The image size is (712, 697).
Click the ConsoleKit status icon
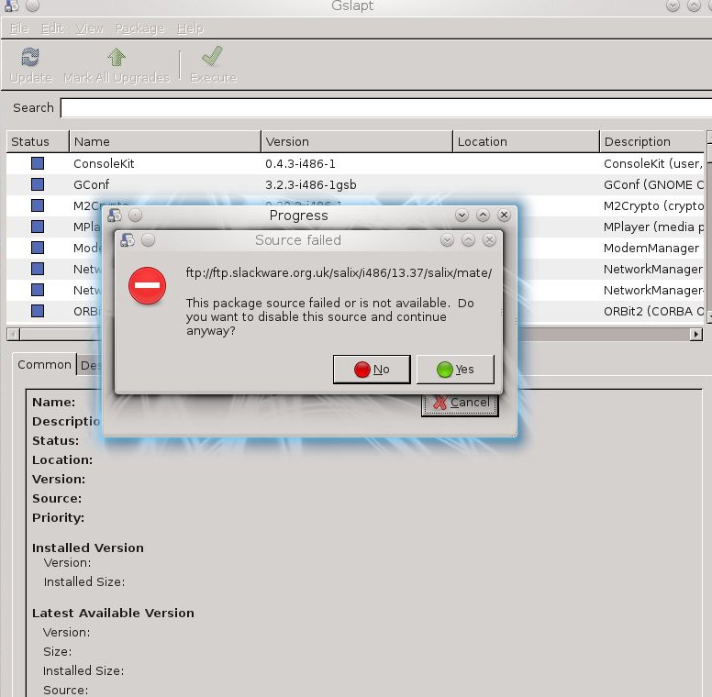click(38, 163)
